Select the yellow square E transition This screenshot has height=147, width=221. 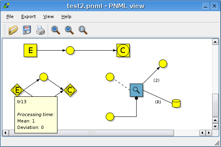pyautogui.click(x=30, y=50)
